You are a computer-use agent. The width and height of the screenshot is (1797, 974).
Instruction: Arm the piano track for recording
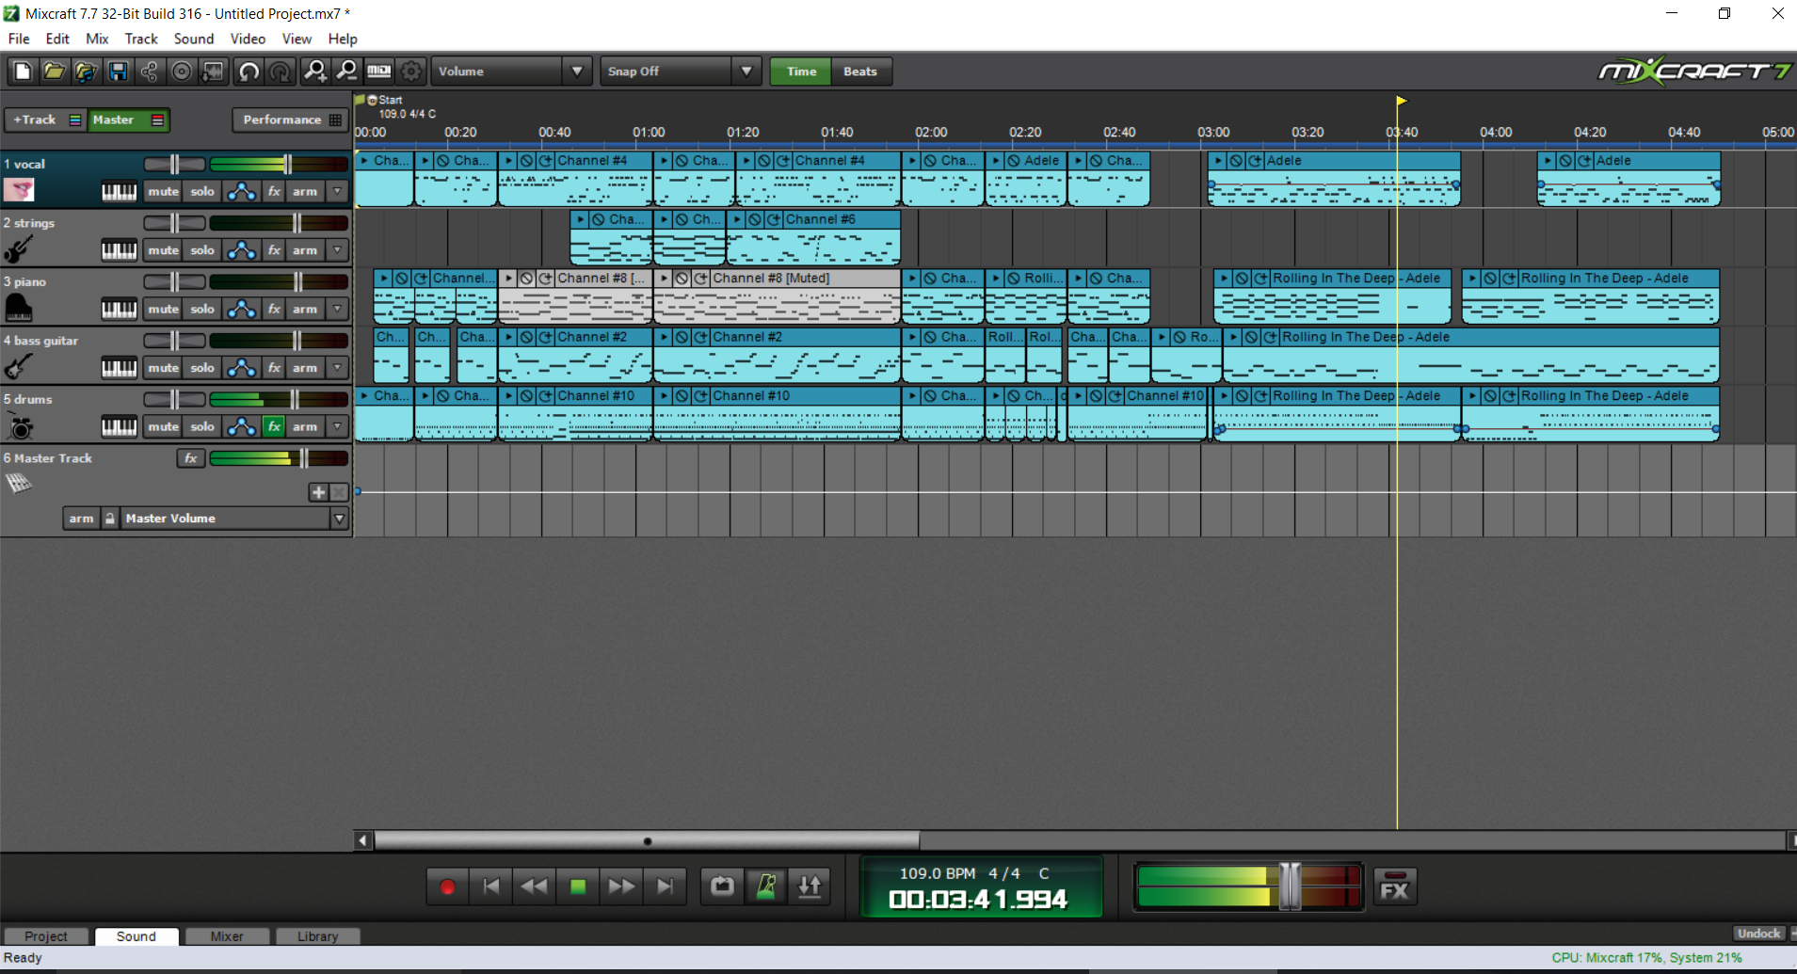[305, 309]
